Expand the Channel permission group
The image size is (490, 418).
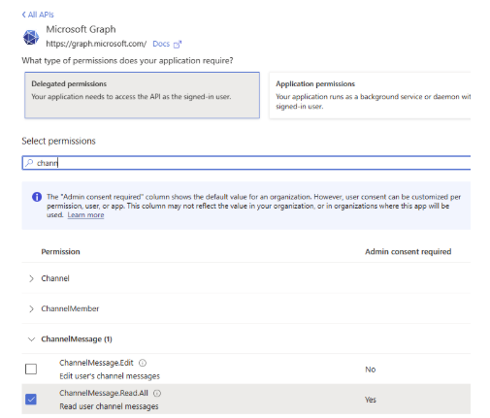31,278
